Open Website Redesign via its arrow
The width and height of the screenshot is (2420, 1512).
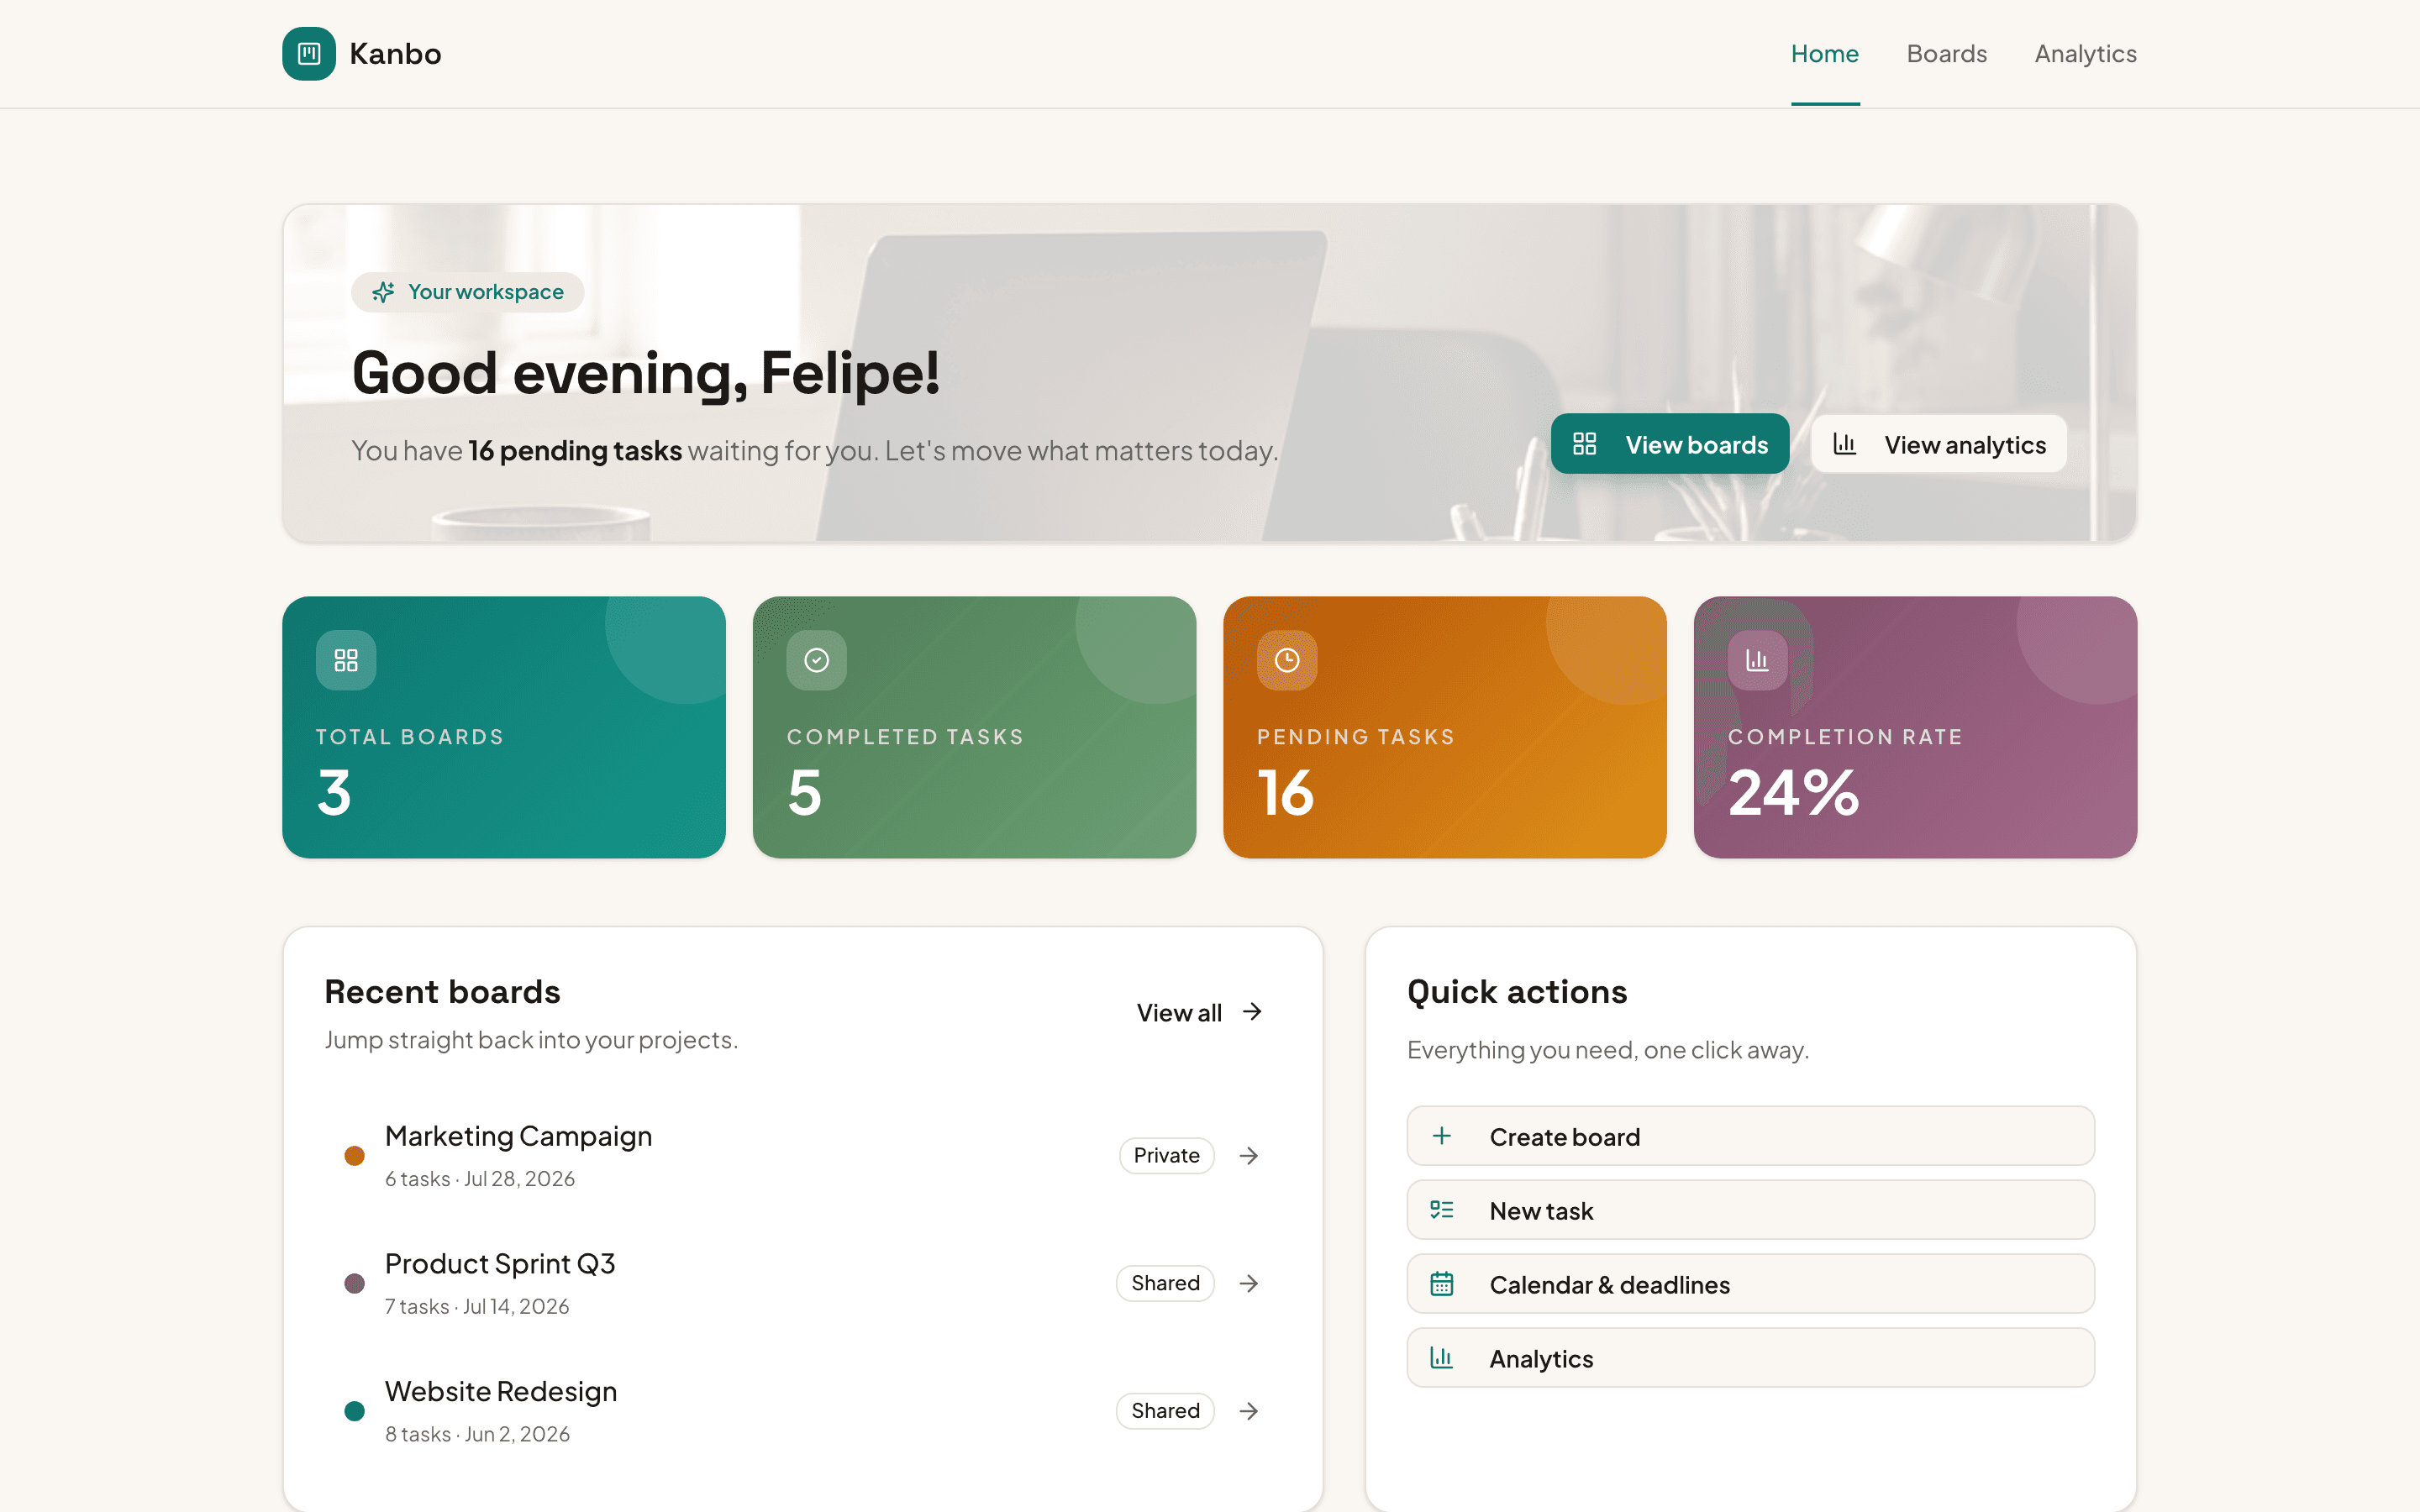point(1248,1411)
